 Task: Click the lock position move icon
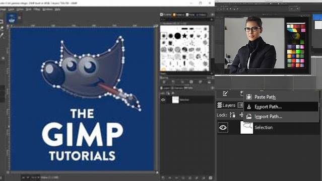coord(241,115)
